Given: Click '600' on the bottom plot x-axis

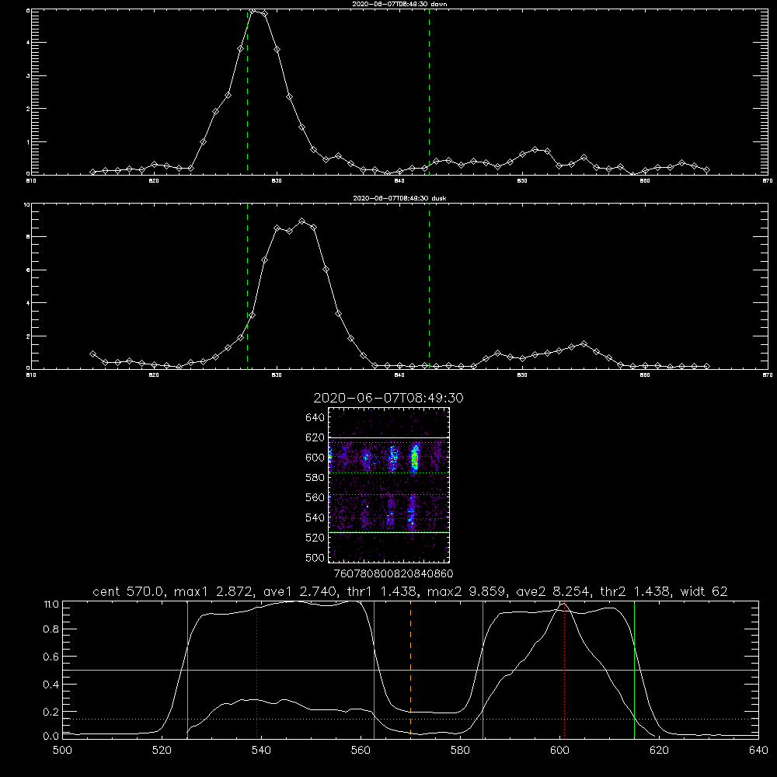Looking at the screenshot, I should tap(559, 751).
